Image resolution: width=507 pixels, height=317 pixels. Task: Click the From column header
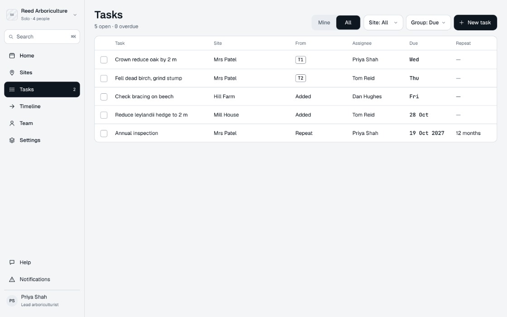pos(301,43)
